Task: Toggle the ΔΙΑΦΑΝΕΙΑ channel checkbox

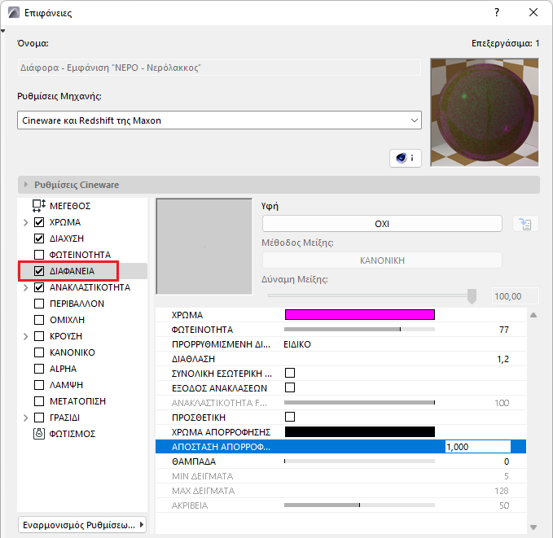Action: click(x=39, y=271)
